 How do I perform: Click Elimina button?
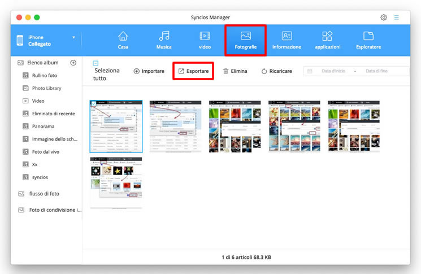click(235, 71)
